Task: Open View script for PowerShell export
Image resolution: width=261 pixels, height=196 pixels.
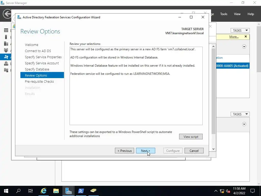Action: pyautogui.click(x=191, y=137)
